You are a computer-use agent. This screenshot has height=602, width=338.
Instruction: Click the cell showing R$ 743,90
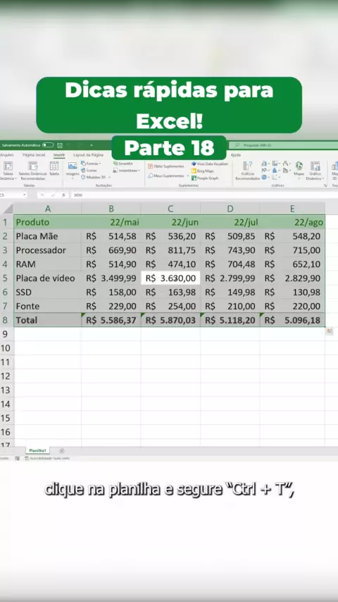point(230,250)
